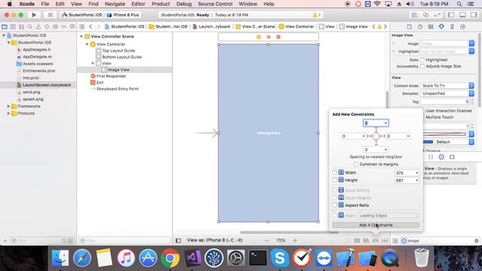
Task: Open the Issue navigator warning icon
Action: [38, 27]
